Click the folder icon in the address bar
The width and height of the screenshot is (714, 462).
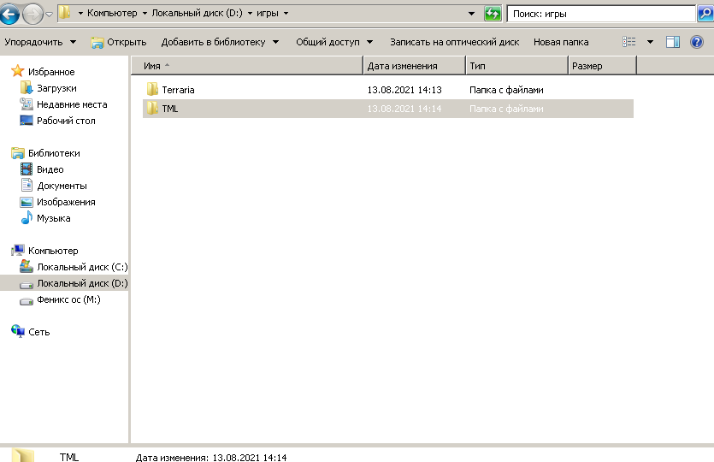(x=65, y=13)
